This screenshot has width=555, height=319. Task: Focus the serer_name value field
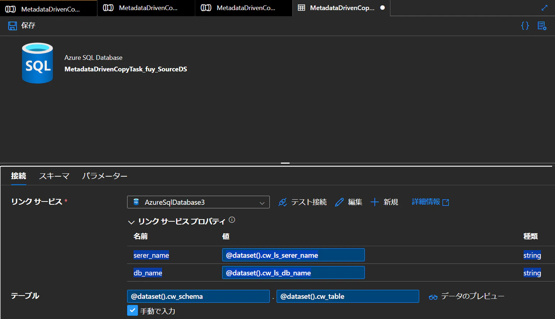pos(294,255)
